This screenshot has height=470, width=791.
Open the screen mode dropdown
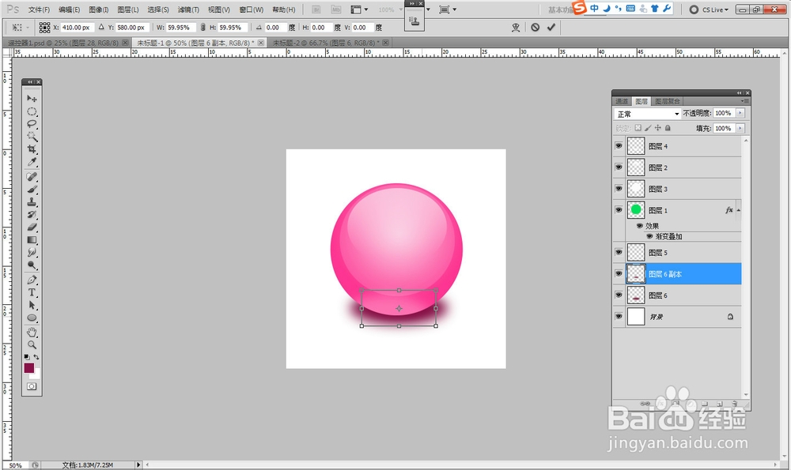[448, 9]
